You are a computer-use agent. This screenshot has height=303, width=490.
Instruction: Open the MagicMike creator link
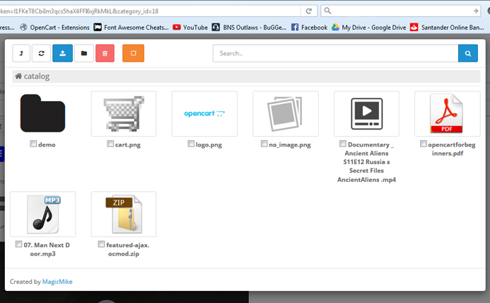[57, 281]
